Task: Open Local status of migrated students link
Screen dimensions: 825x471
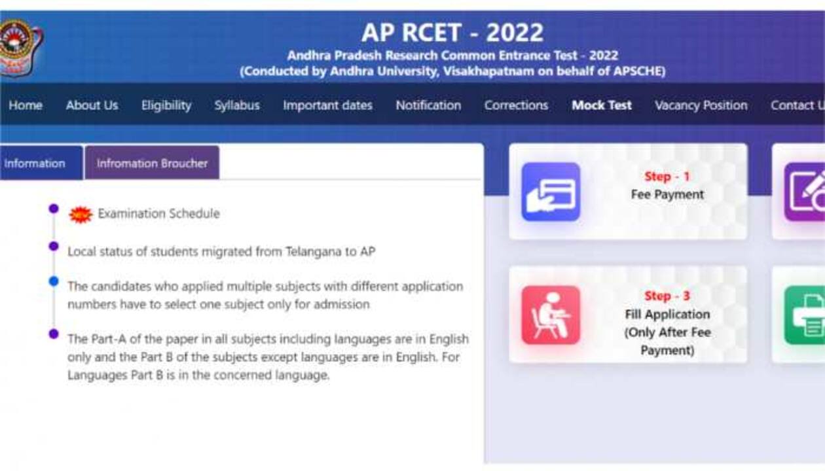Action: pyautogui.click(x=221, y=252)
